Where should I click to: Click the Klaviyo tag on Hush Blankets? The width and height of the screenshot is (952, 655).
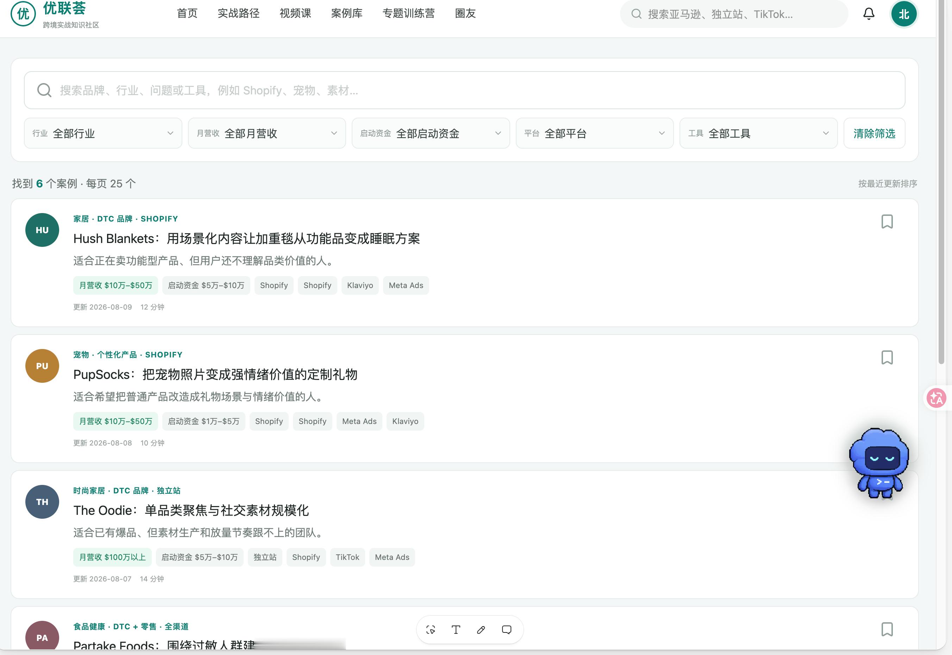360,285
